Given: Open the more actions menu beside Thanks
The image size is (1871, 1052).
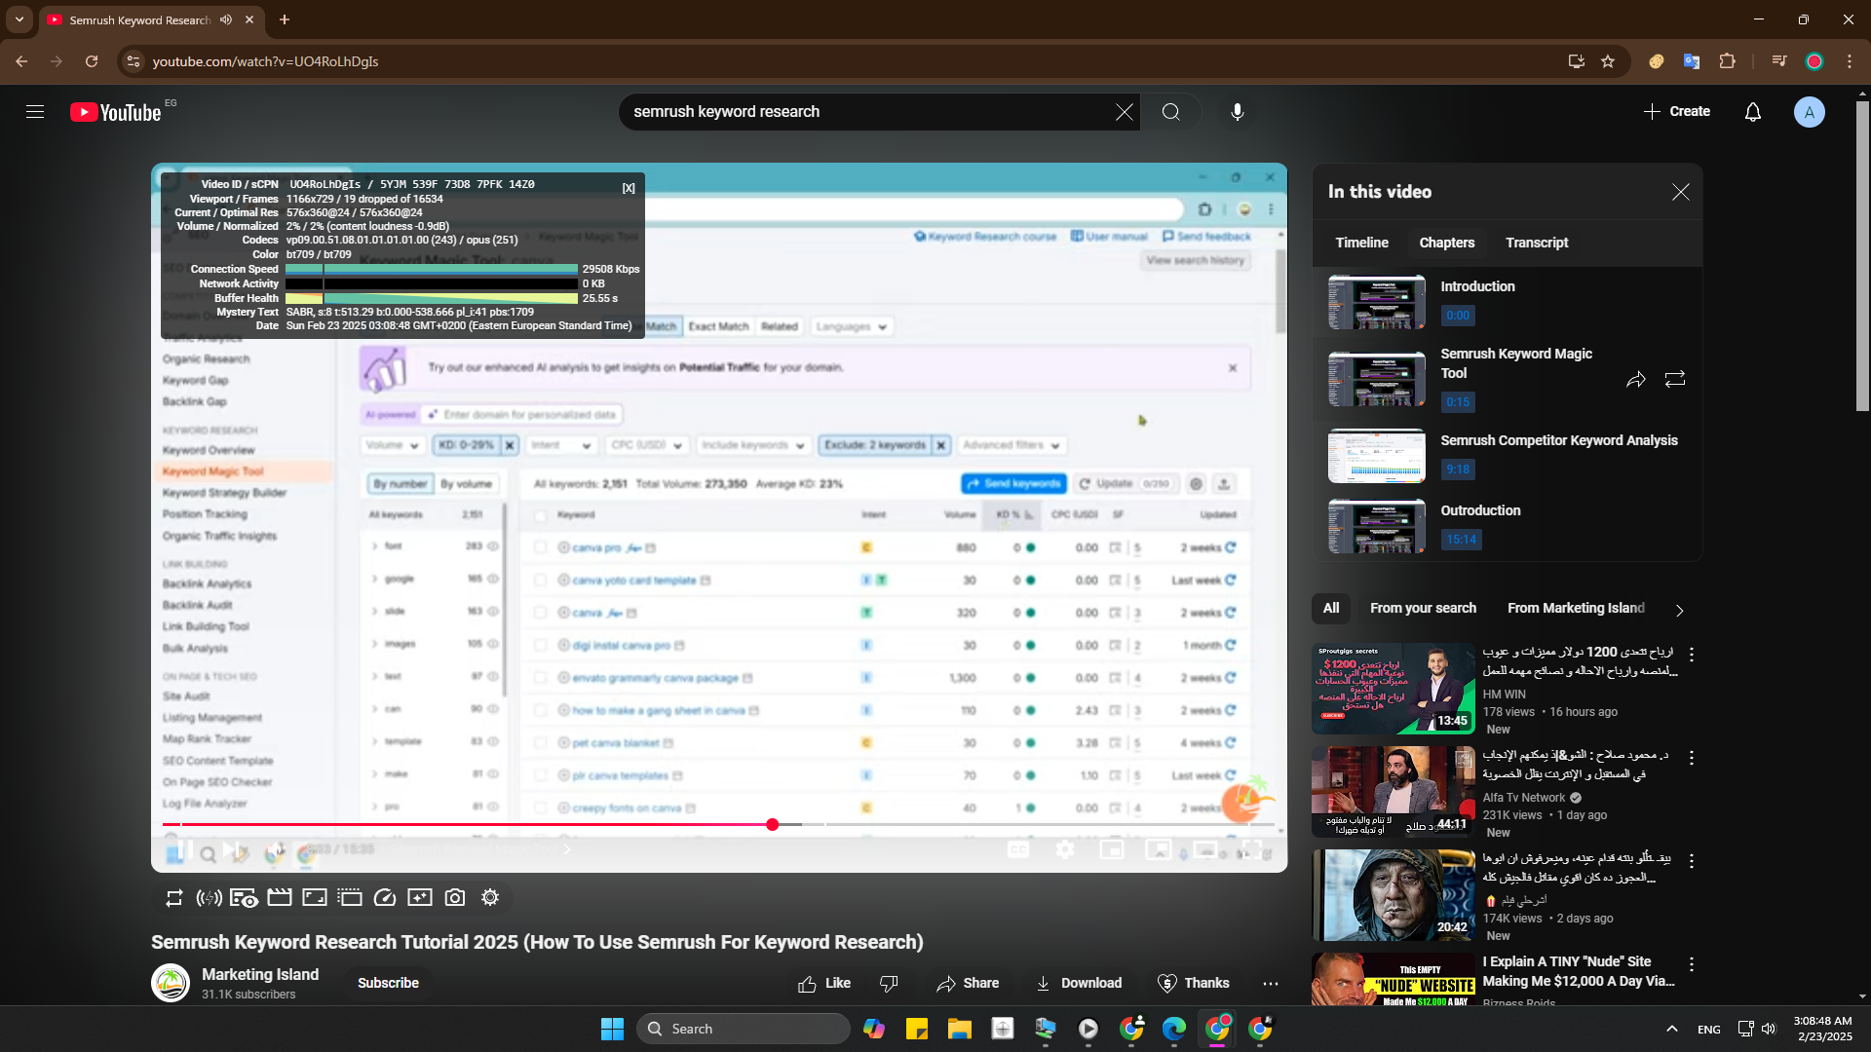Looking at the screenshot, I should coord(1270,984).
